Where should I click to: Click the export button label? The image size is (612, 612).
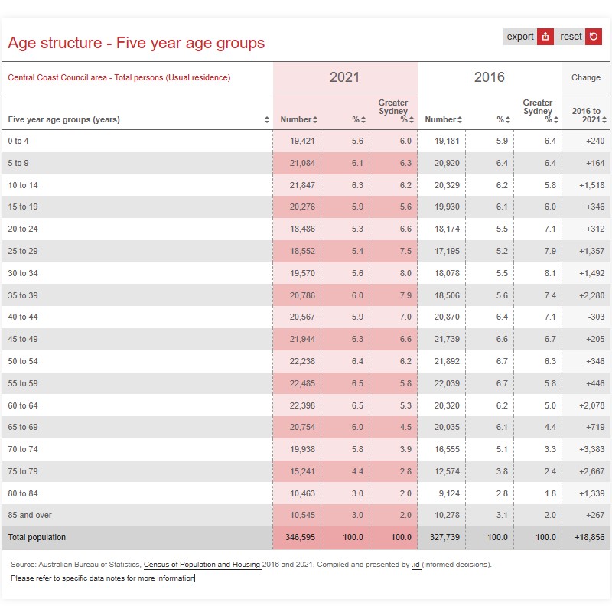(x=520, y=37)
